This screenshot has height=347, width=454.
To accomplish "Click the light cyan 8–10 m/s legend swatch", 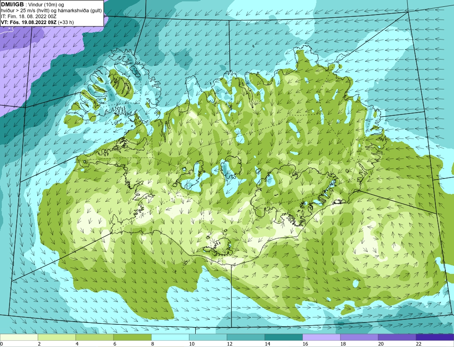I will point(170,337).
